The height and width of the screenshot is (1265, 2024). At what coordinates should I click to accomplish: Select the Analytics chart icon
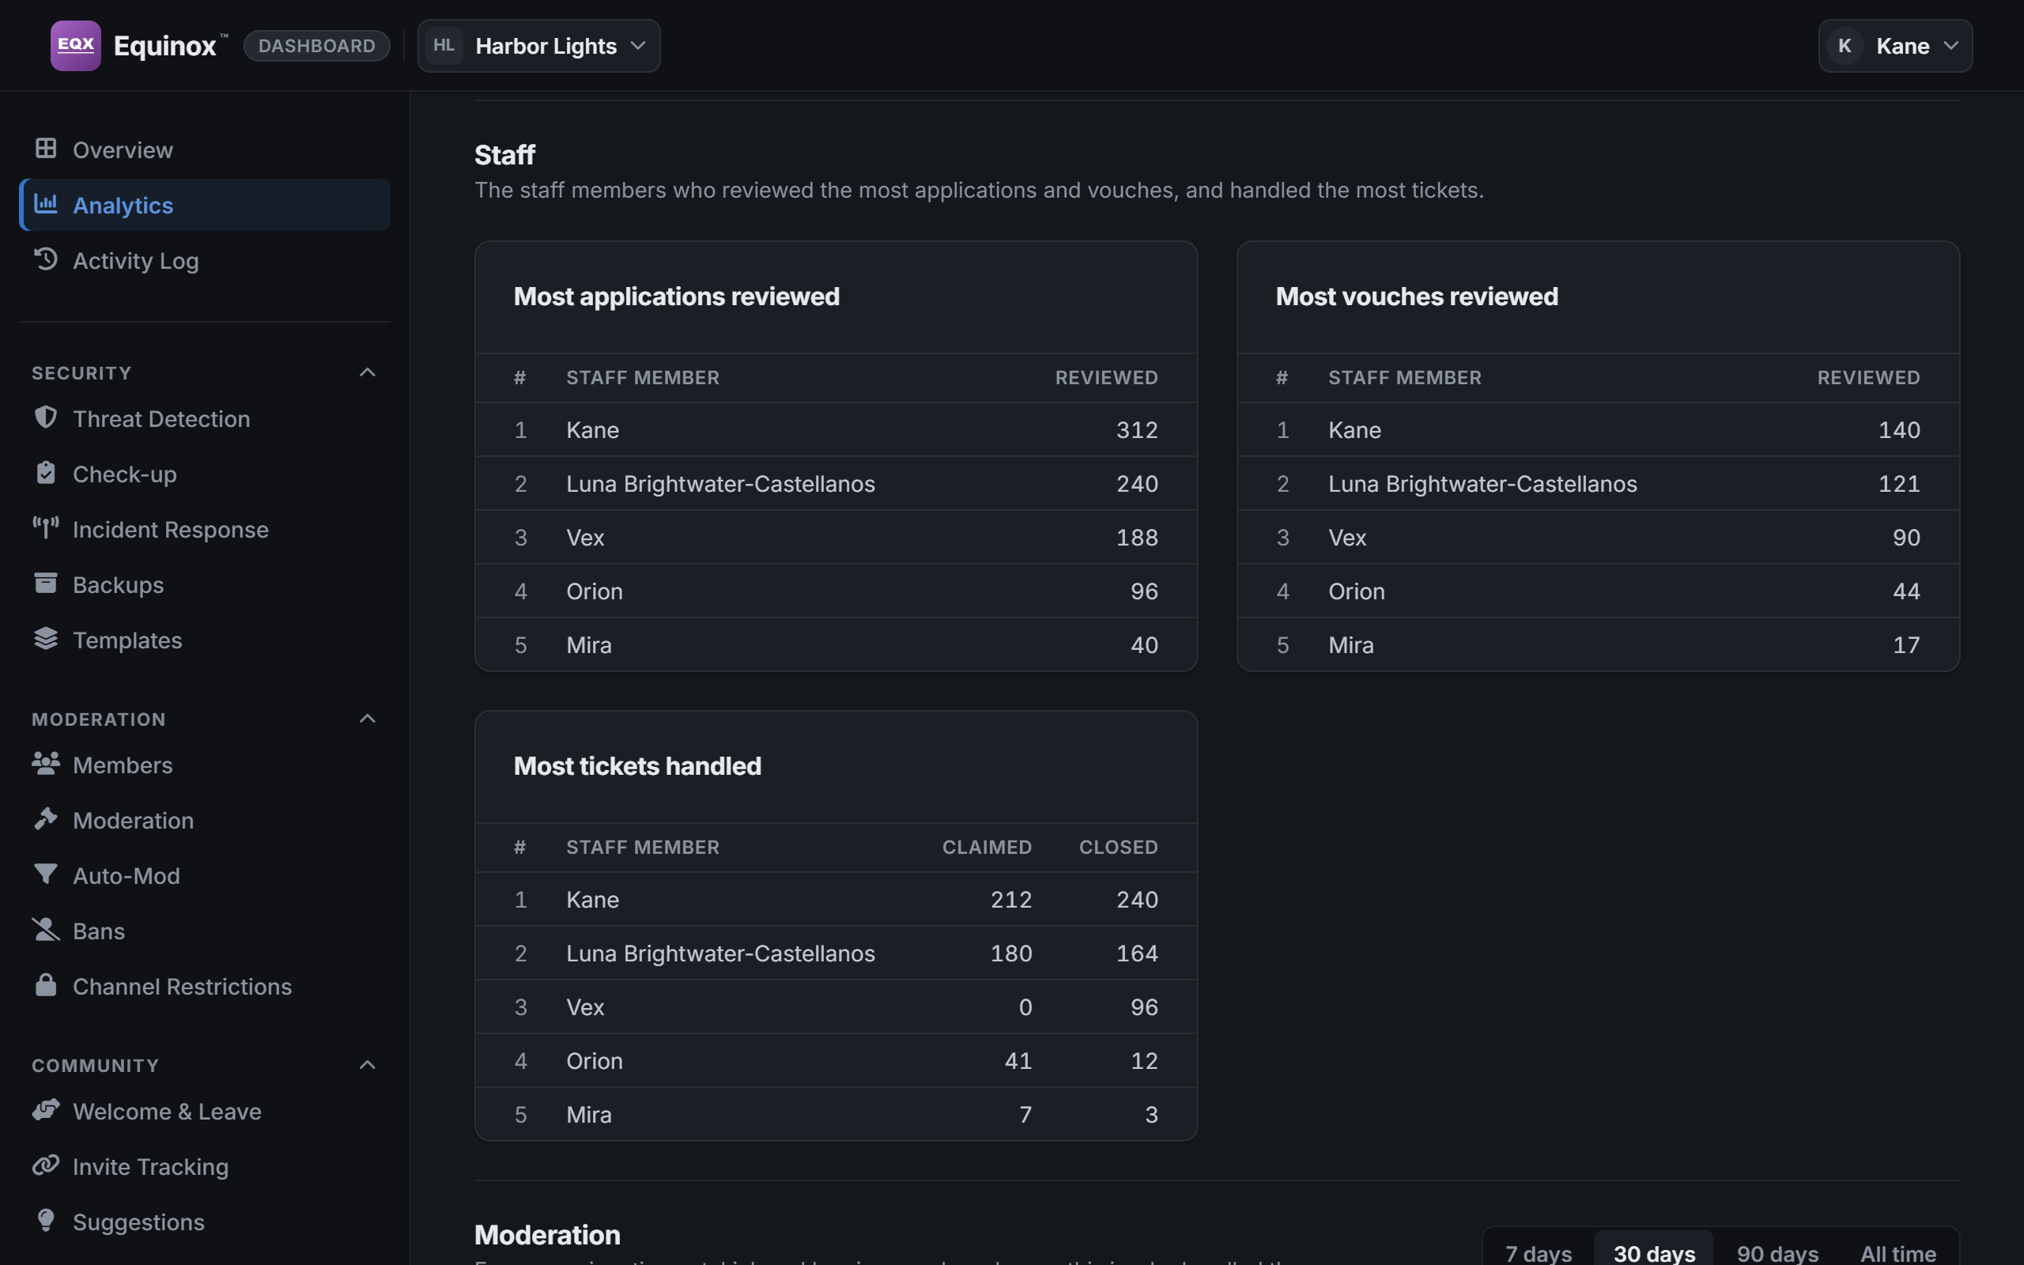point(46,203)
